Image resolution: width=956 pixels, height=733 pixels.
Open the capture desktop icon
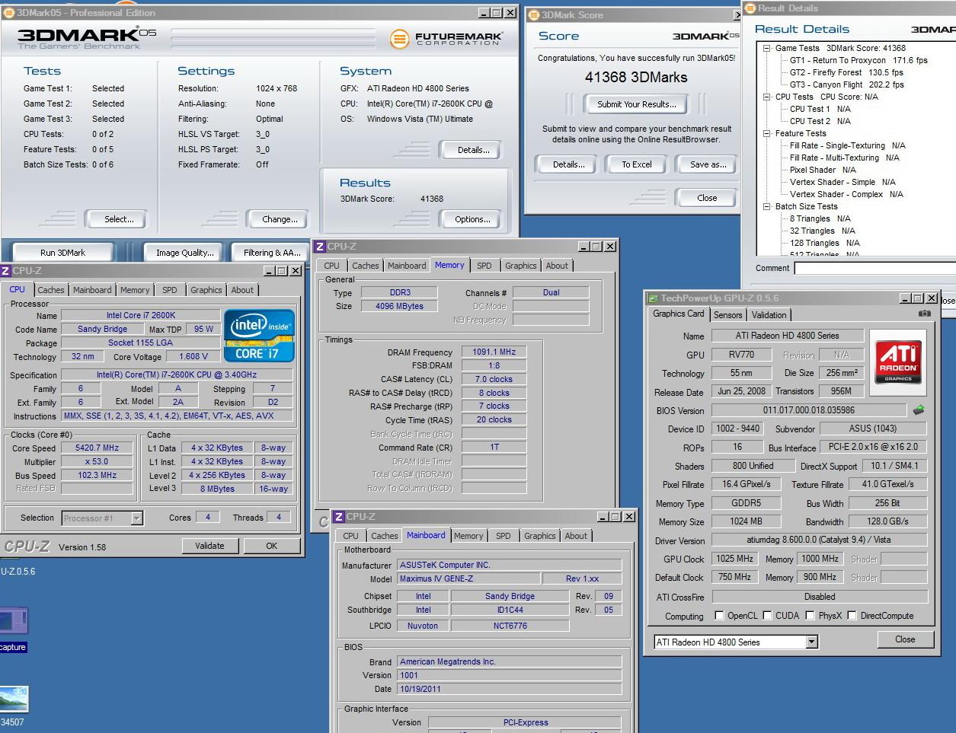coord(14,628)
